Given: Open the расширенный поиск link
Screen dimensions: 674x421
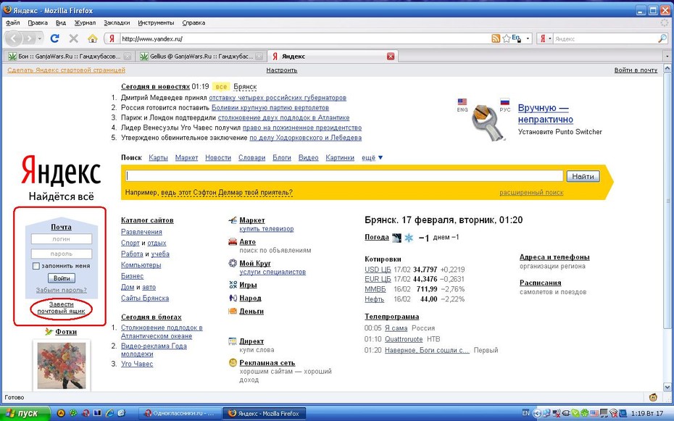Looking at the screenshot, I should click(531, 193).
